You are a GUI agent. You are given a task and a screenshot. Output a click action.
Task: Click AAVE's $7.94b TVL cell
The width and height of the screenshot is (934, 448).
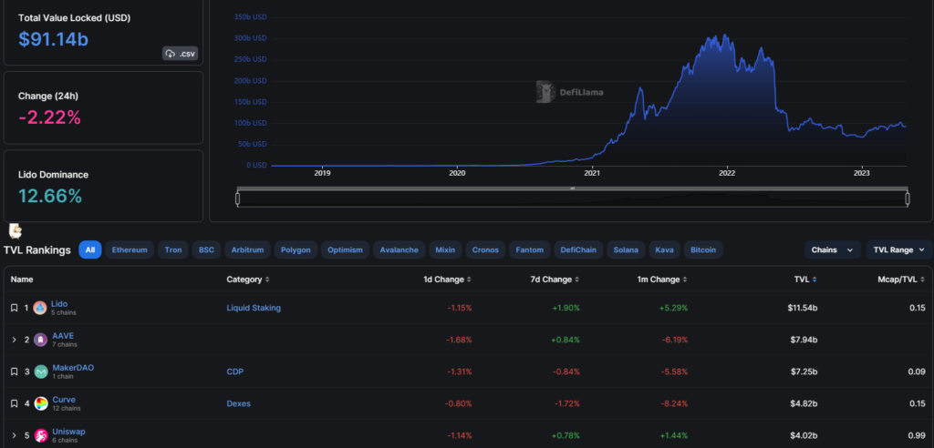(x=803, y=340)
